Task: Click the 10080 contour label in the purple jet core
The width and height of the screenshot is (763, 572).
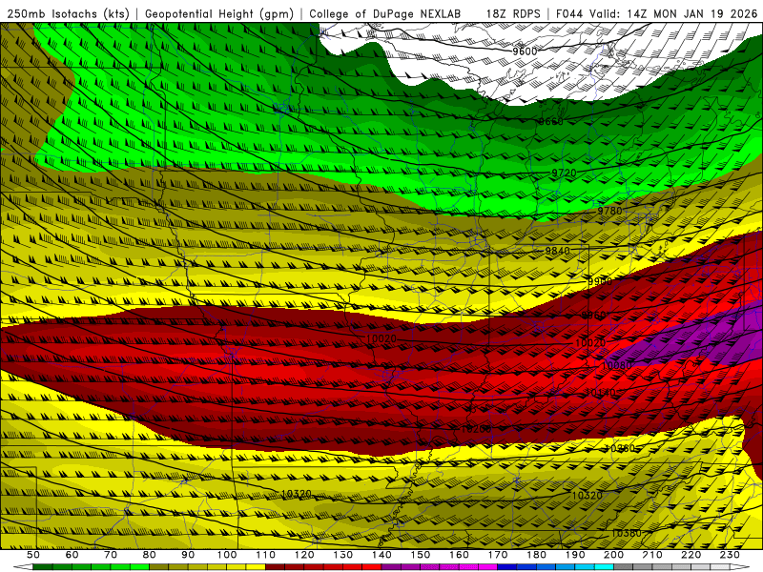Action: click(617, 366)
